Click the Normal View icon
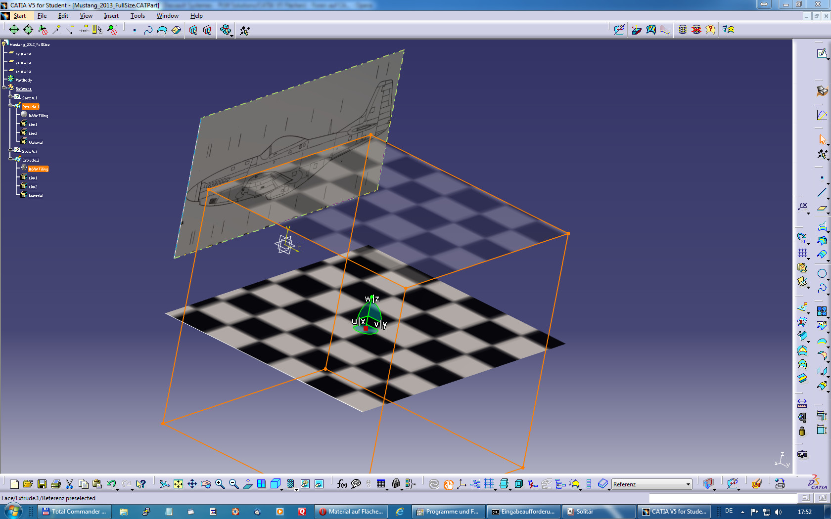The height and width of the screenshot is (519, 831). (x=247, y=484)
